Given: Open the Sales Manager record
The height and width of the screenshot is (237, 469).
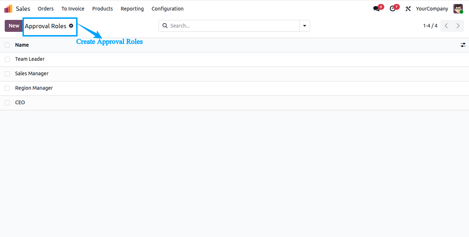Looking at the screenshot, I should coord(32,73).
